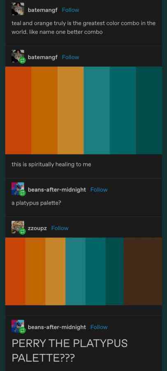Click beans-after-midnight avatar above PERRY THE PLATYPUS

pyautogui.click(x=18, y=326)
